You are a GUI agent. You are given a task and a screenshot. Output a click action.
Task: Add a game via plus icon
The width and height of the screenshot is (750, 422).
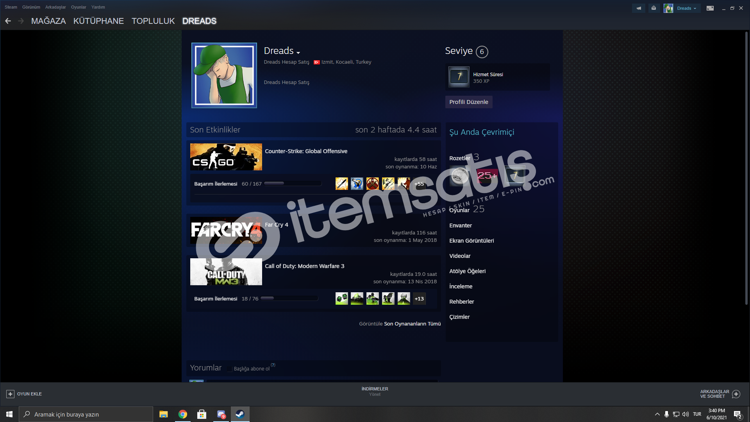click(x=11, y=394)
